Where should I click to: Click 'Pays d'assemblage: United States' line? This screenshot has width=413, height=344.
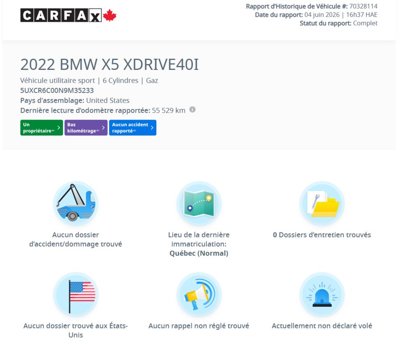coord(75,100)
